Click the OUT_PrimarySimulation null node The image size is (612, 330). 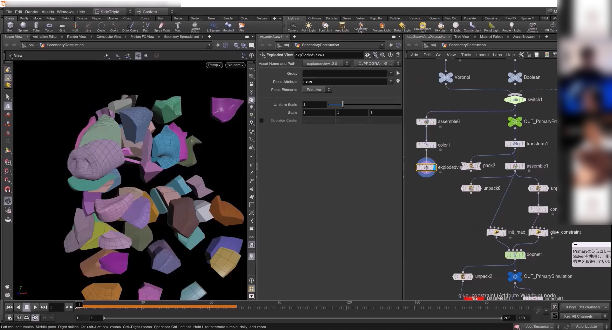coord(515,276)
